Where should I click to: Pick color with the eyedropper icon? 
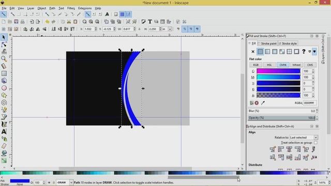[x=263, y=103]
